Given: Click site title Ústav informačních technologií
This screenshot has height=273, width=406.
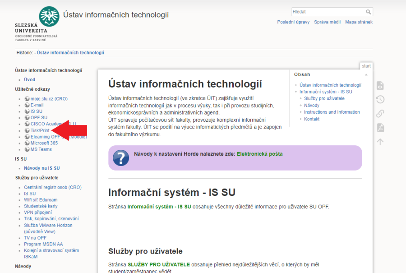Looking at the screenshot, I should (116, 15).
